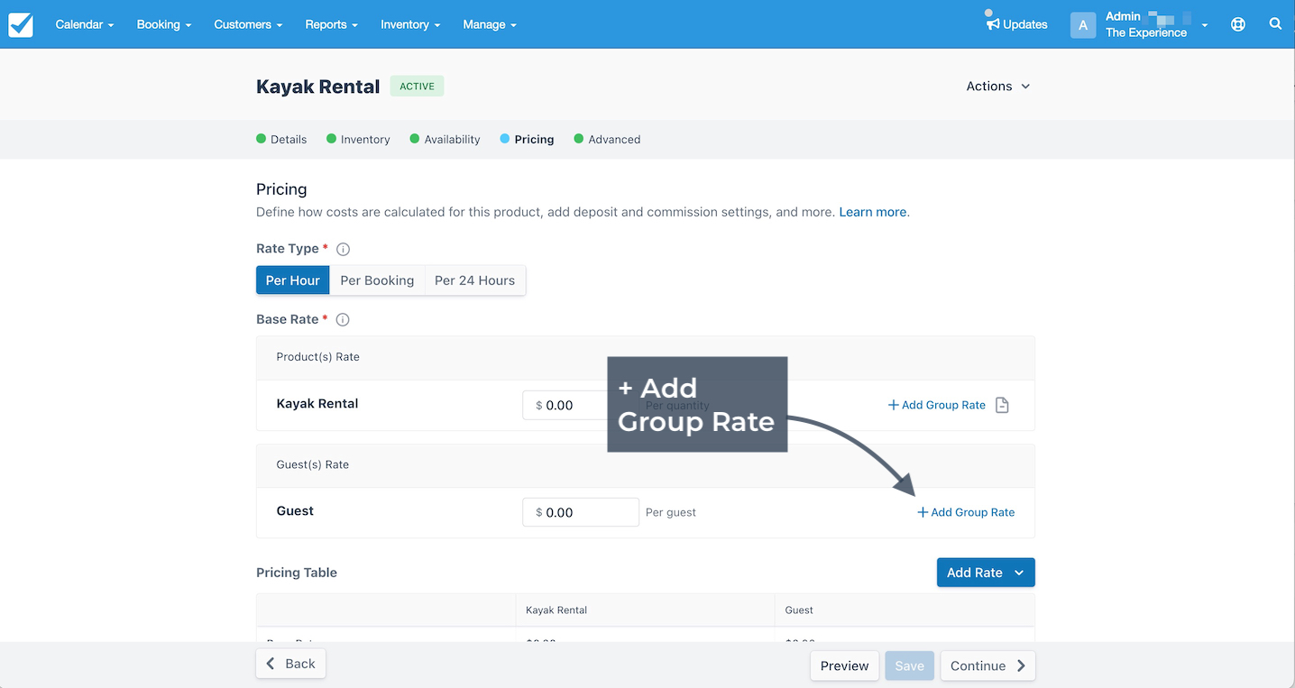Click the Continue button
Screen dimensions: 1295x688
coord(987,665)
